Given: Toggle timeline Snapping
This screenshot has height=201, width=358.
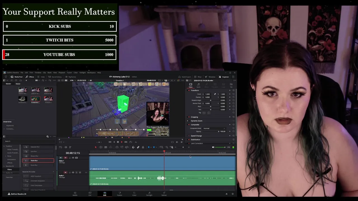Looking at the screenshot, I should (133, 147).
